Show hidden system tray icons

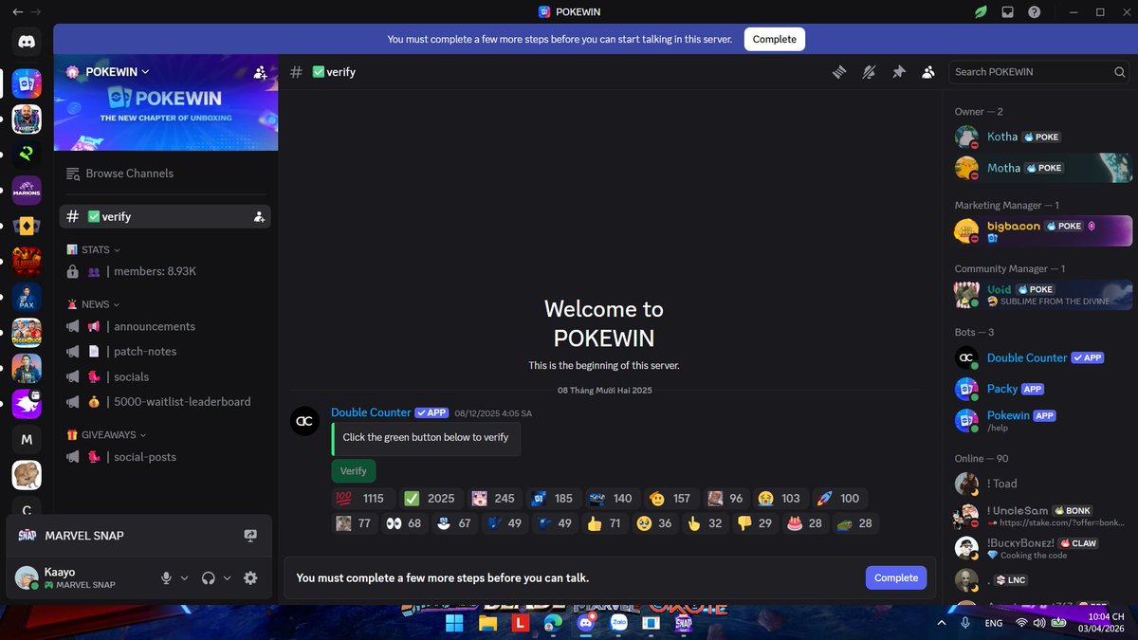click(x=941, y=623)
